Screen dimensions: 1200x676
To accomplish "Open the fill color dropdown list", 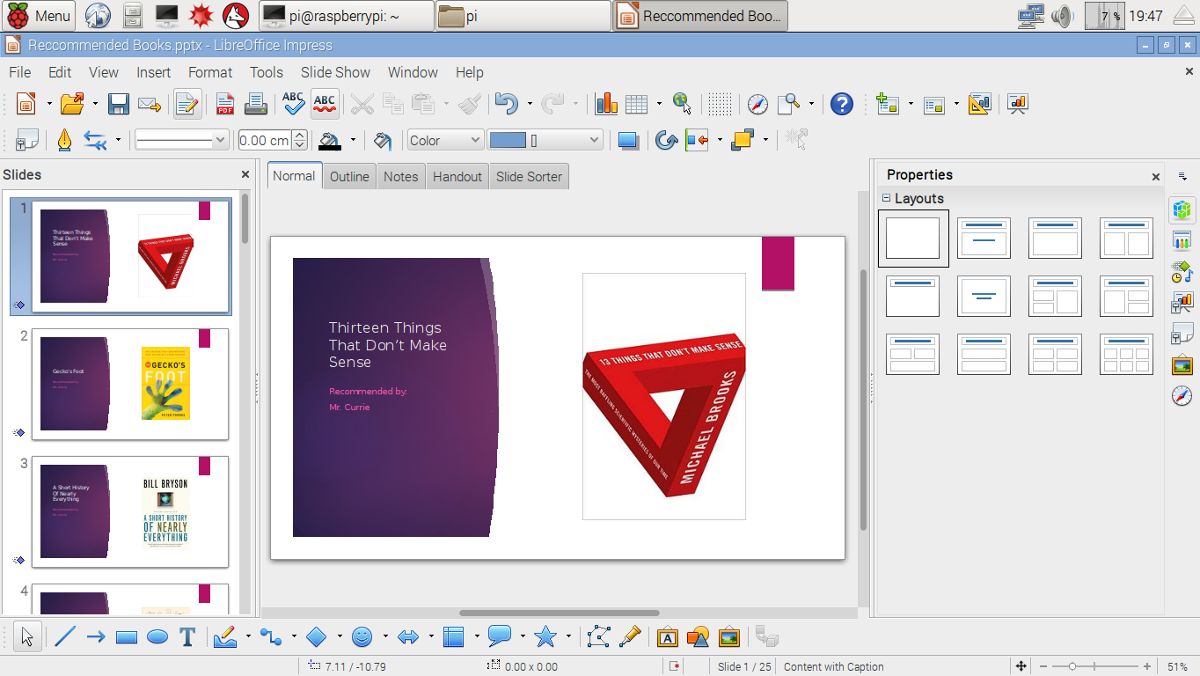I will pos(545,140).
